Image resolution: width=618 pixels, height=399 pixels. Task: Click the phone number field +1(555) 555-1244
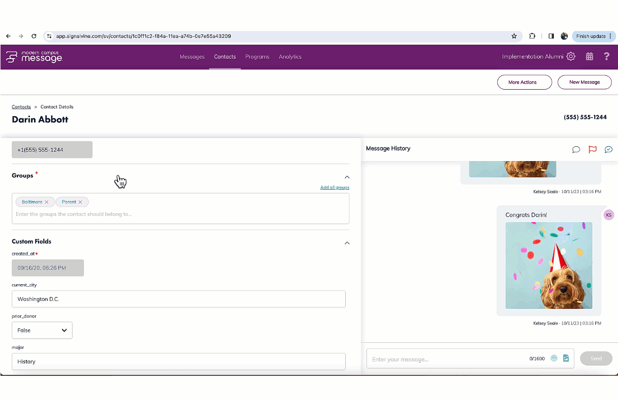pos(52,150)
